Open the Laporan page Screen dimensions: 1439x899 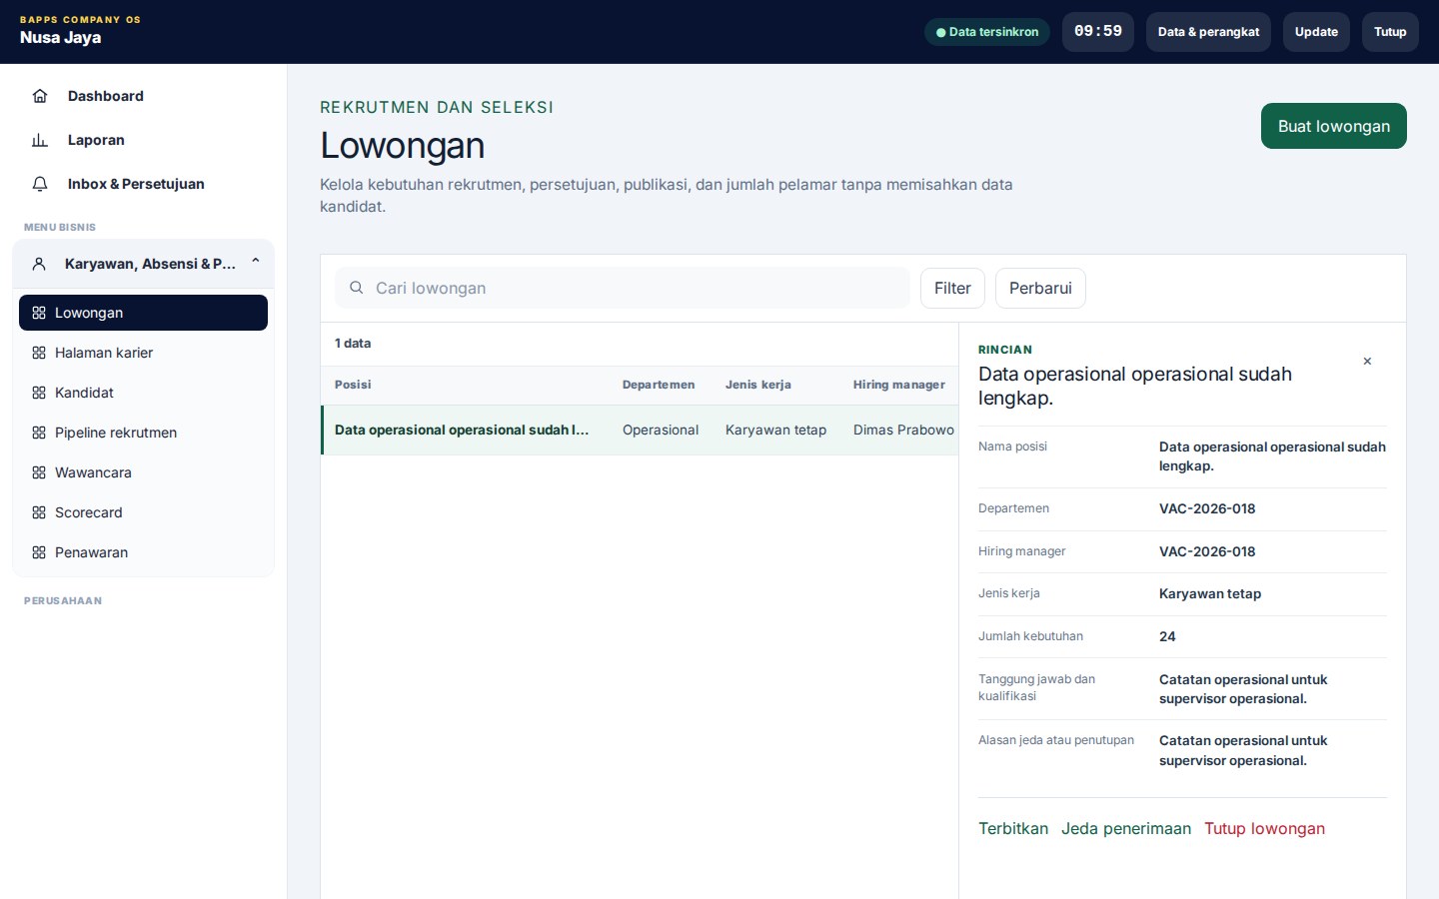143,140
